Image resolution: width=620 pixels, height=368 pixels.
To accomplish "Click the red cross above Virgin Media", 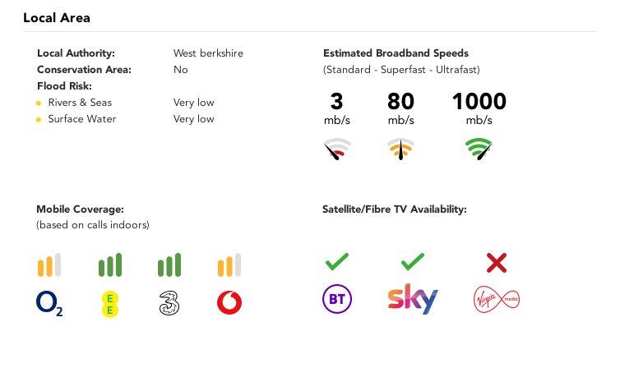I will click(496, 263).
